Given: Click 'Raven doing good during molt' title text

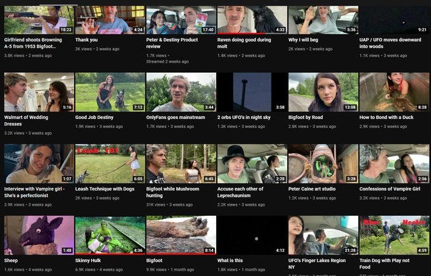Looking at the screenshot, I should tap(244, 43).
